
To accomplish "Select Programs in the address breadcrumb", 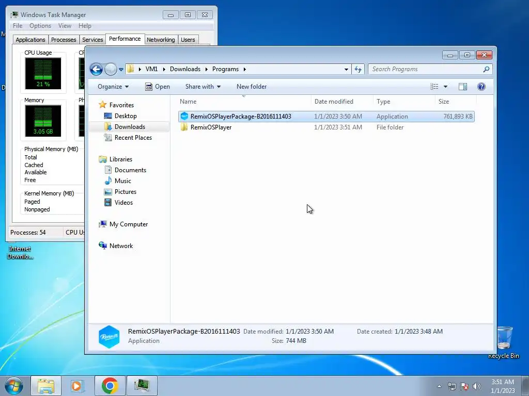I will [225, 69].
